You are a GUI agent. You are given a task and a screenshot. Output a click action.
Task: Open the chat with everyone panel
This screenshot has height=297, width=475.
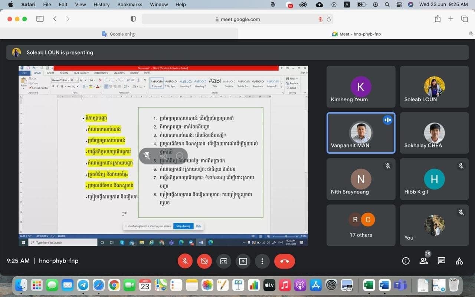[x=441, y=261]
